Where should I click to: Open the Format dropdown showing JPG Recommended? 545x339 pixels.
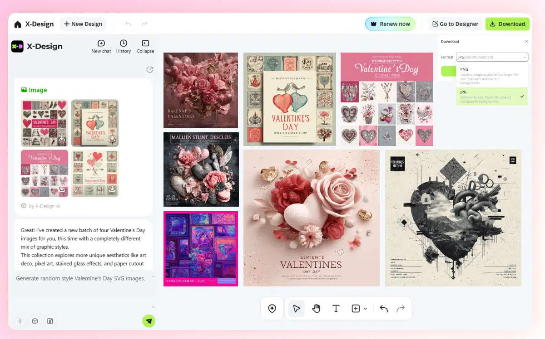click(492, 57)
